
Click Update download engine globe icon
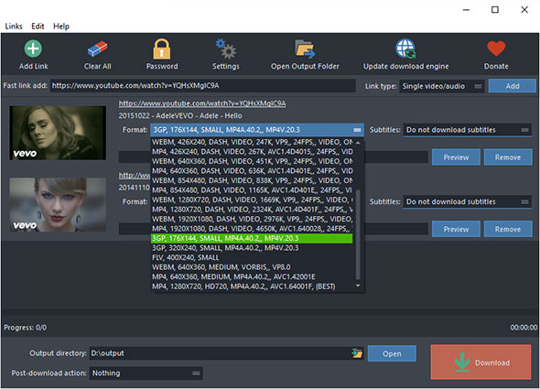tap(405, 49)
